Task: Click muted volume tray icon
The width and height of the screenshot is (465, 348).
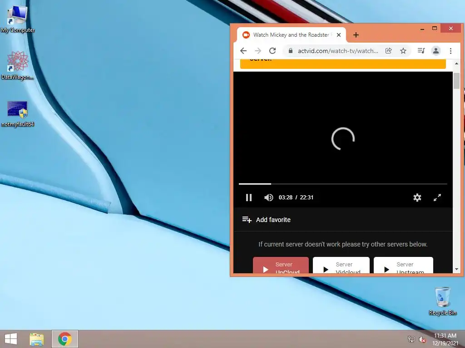Action: pyautogui.click(x=422, y=339)
